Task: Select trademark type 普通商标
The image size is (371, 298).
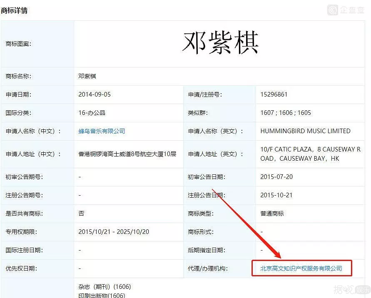Action: (272, 214)
